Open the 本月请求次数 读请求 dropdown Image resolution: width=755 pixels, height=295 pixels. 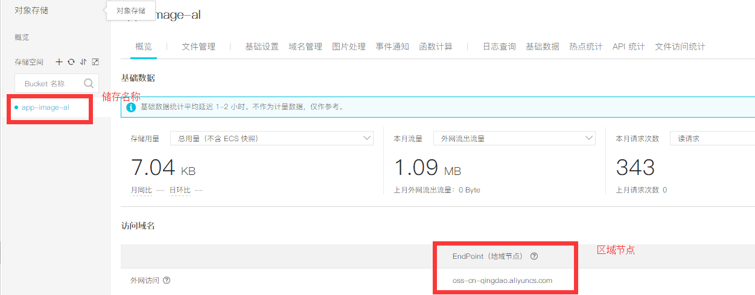(x=712, y=138)
